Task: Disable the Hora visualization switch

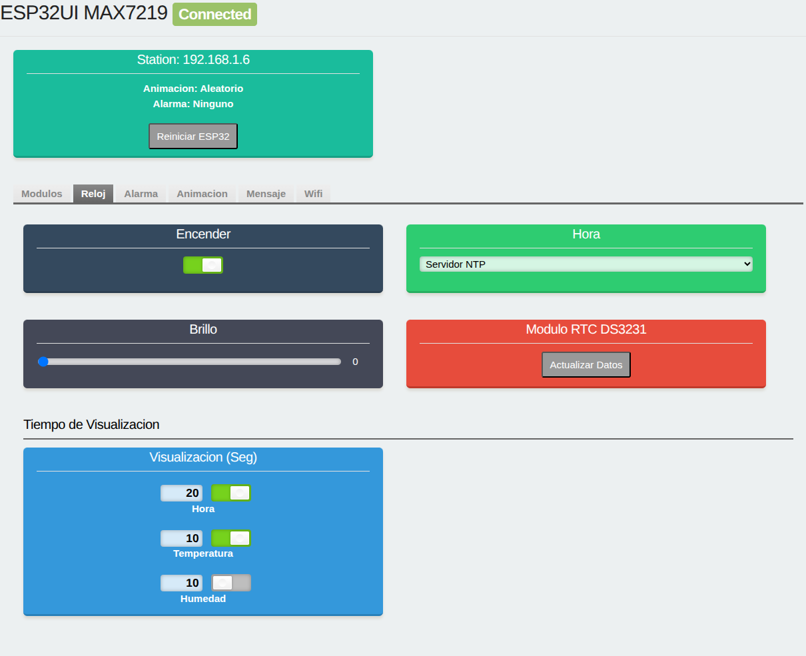Action: [x=231, y=493]
